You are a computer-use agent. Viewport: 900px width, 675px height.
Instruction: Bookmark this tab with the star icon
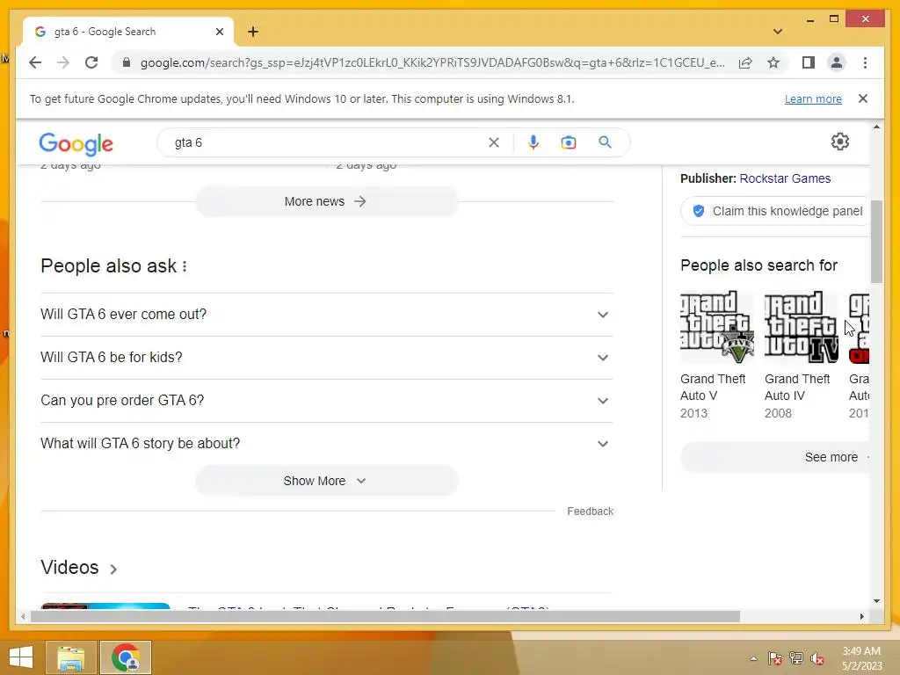[773, 62]
